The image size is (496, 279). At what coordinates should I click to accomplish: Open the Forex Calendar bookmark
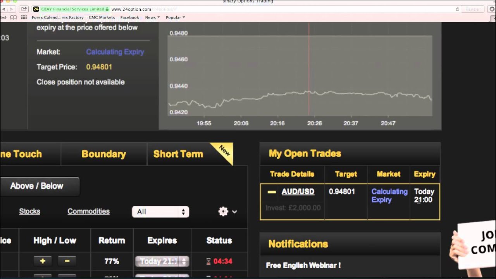58,17
